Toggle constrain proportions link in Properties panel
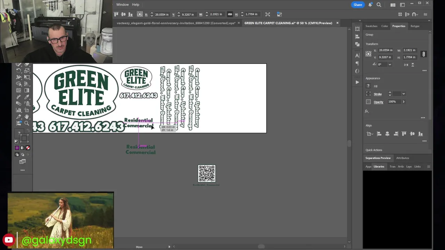445x250 pixels. tap(423, 54)
